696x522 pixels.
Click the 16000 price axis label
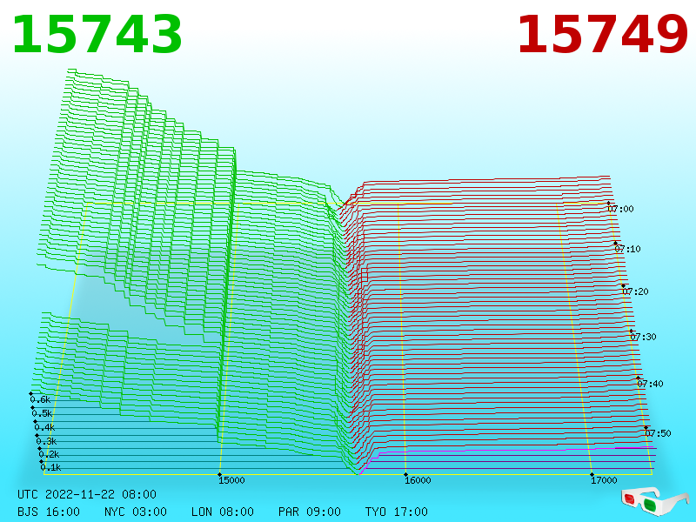tap(418, 480)
